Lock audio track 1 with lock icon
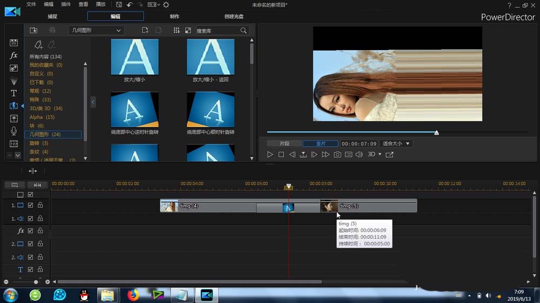Screen dimensions: 540x303 pos(40,218)
